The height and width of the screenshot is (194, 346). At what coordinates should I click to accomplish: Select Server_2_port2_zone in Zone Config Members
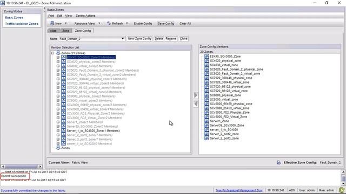[x=224, y=134]
